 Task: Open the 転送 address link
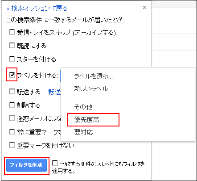pos(54,92)
